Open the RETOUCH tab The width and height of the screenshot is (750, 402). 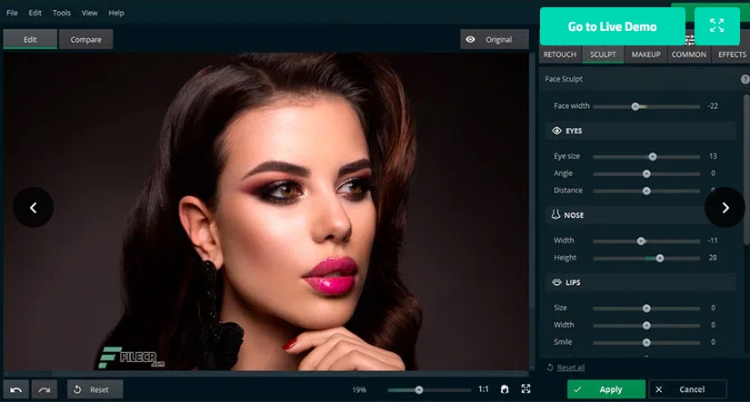pos(560,54)
